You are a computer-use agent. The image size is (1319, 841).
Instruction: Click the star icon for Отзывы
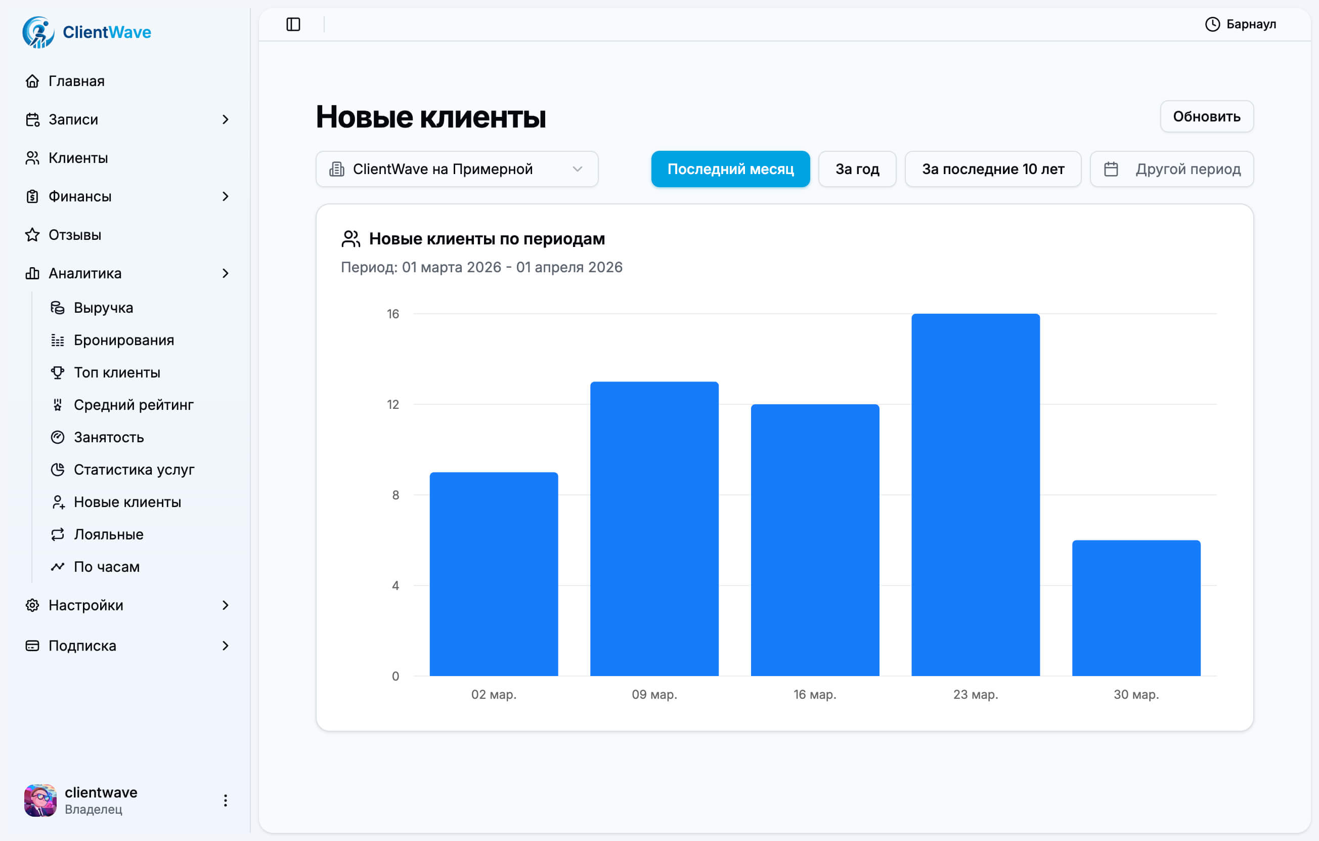tap(32, 234)
